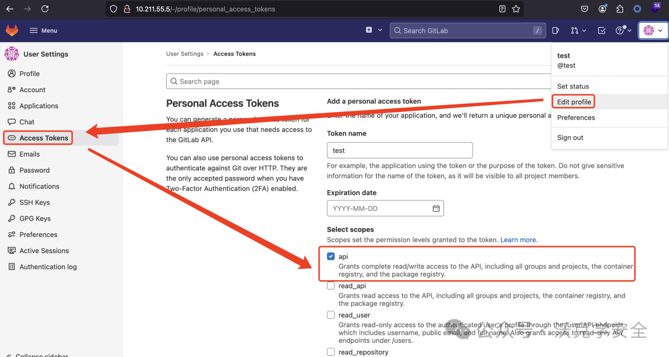The height and width of the screenshot is (357, 669).
Task: Expand the help menu chevron
Action: pos(629,31)
